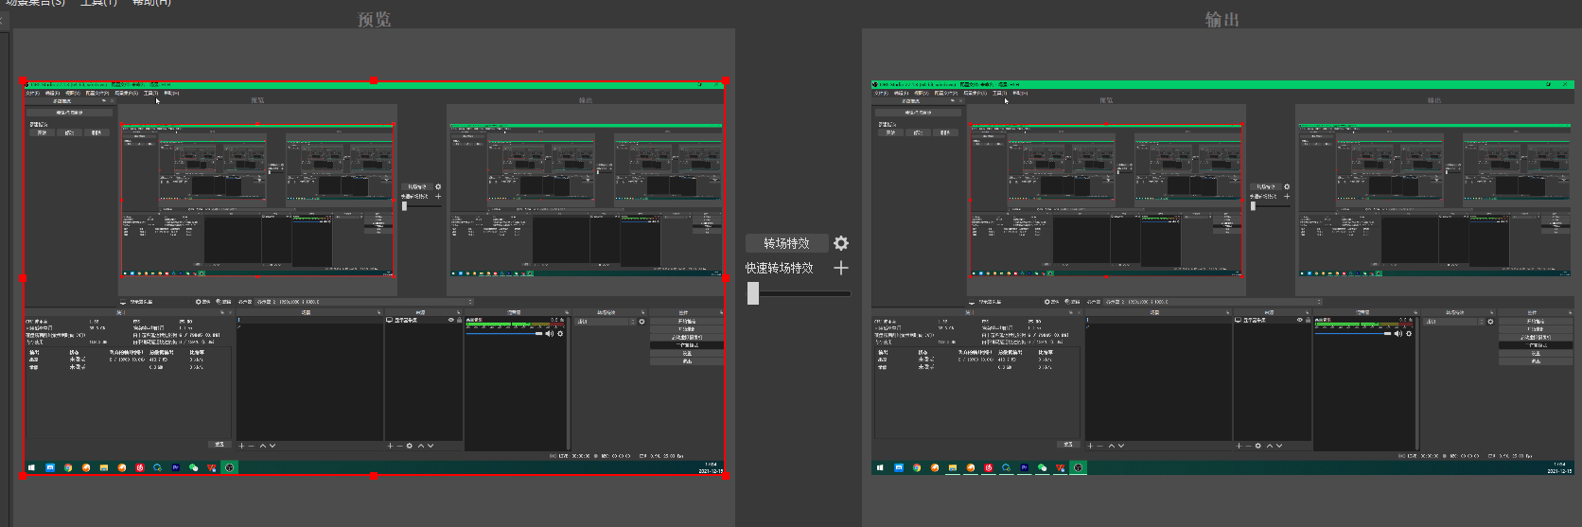
Task: Click the OBS taskbar icon in output pane
Action: pos(1078,467)
